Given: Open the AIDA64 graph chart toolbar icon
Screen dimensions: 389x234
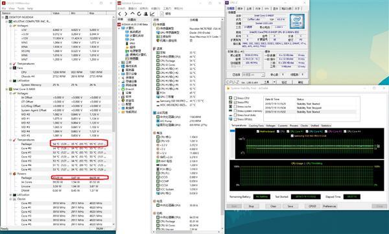Looking at the screenshot, I should coord(152,14).
